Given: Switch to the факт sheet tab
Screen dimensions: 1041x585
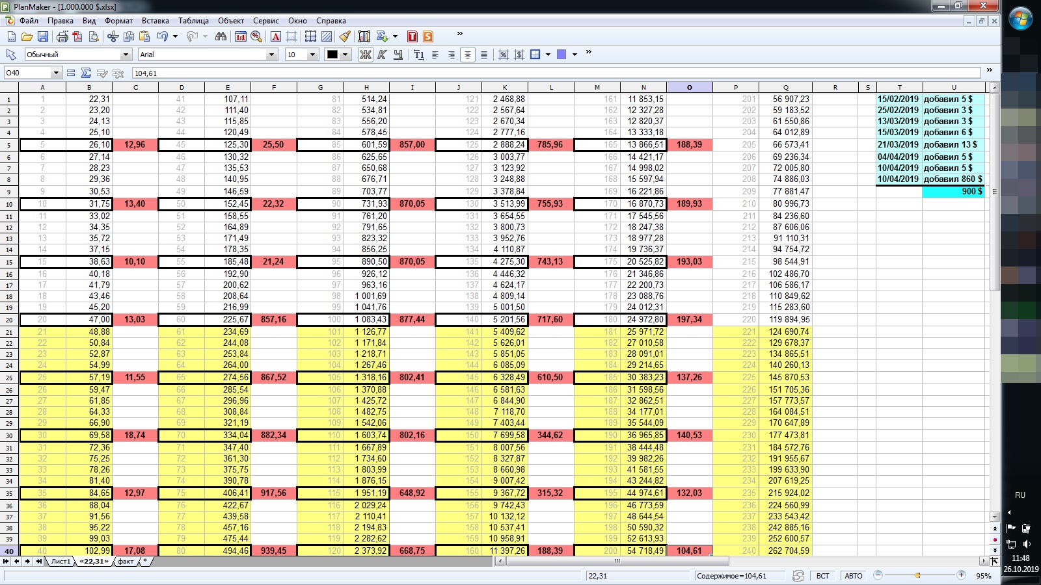Looking at the screenshot, I should [126, 562].
